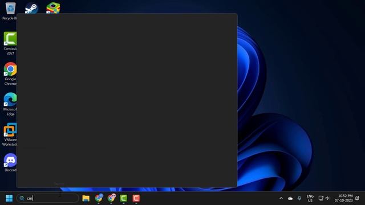Open the Windows Start menu

click(9, 198)
